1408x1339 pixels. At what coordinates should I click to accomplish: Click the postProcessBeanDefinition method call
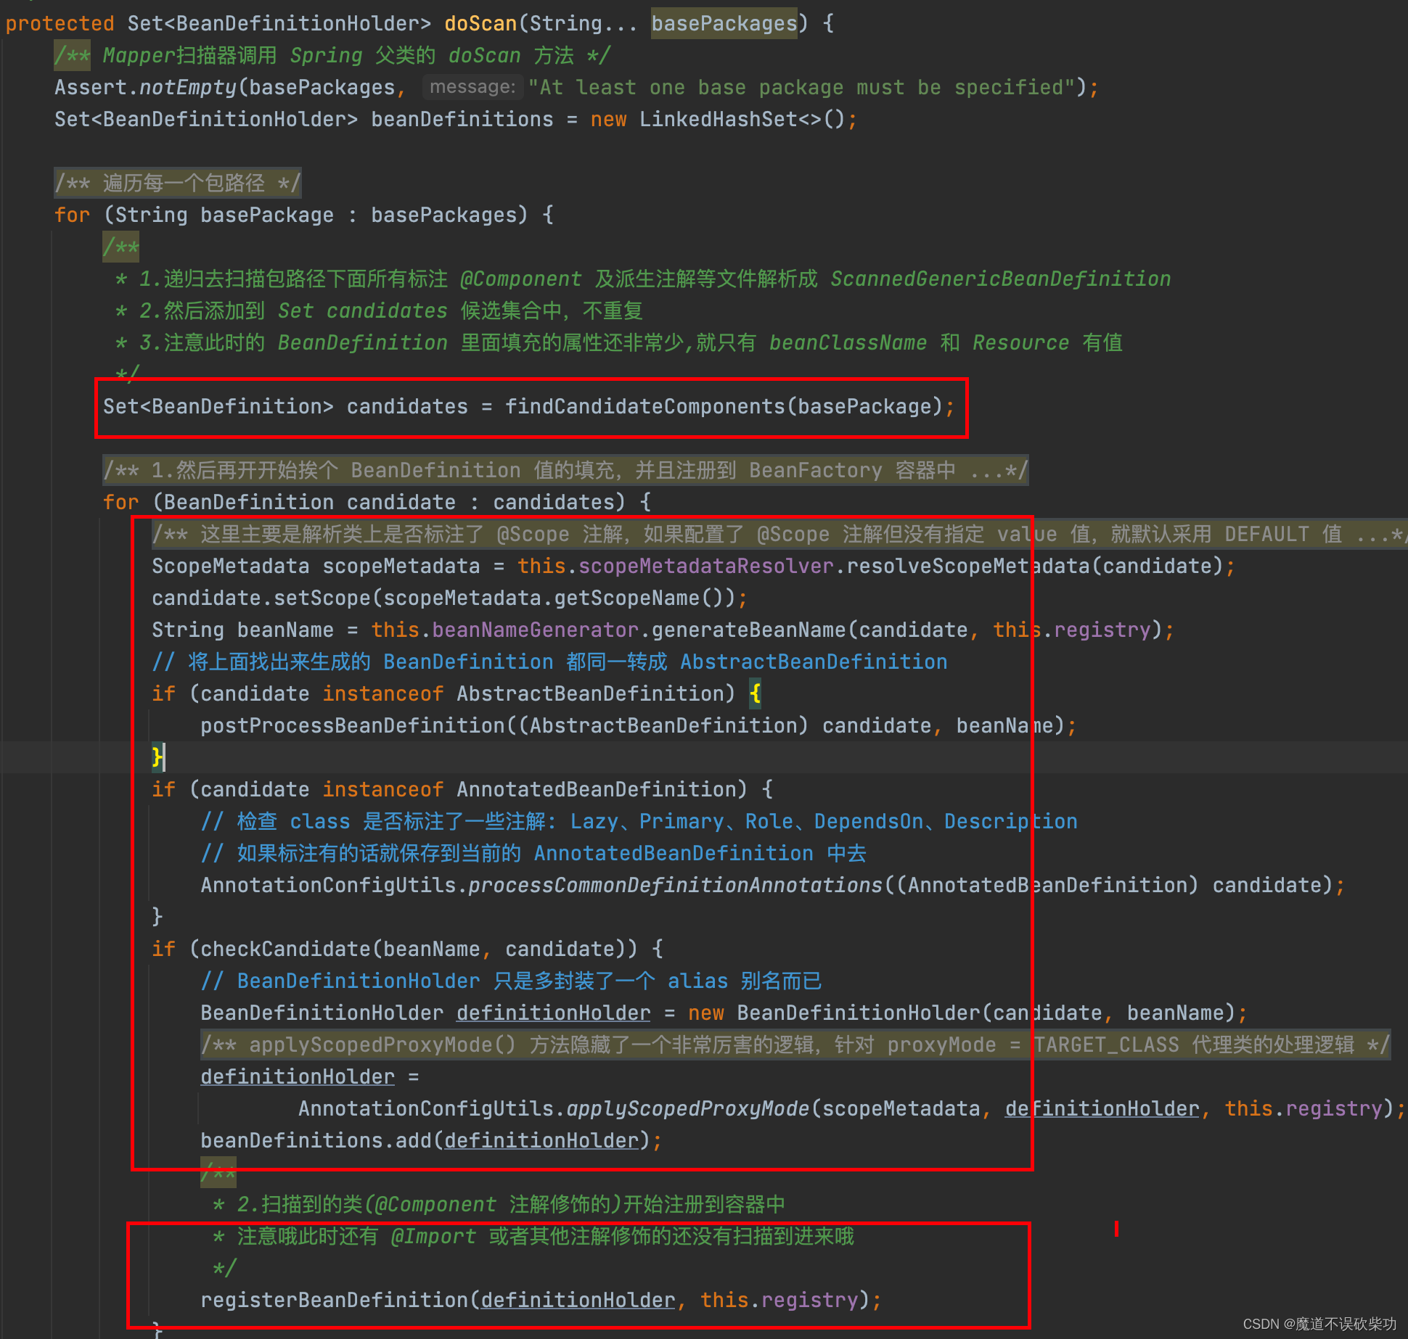point(353,725)
